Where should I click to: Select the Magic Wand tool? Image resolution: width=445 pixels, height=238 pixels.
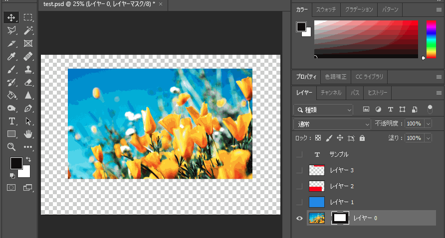pyautogui.click(x=28, y=30)
